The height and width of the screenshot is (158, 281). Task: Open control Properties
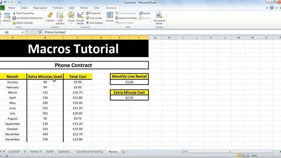pyautogui.click(x=94, y=13)
